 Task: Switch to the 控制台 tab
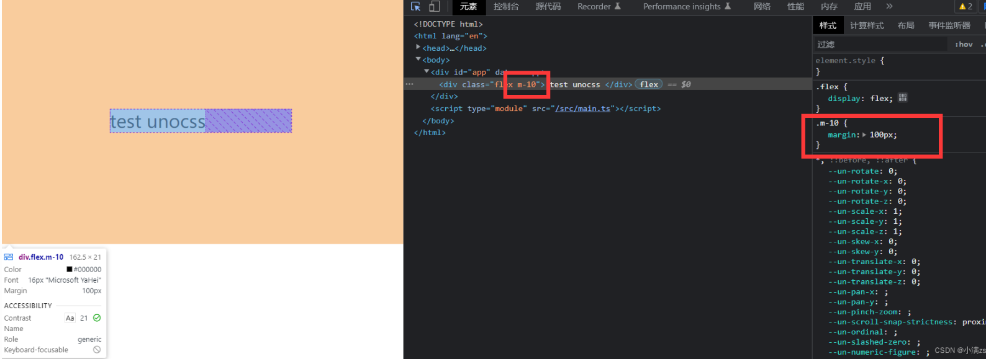506,7
